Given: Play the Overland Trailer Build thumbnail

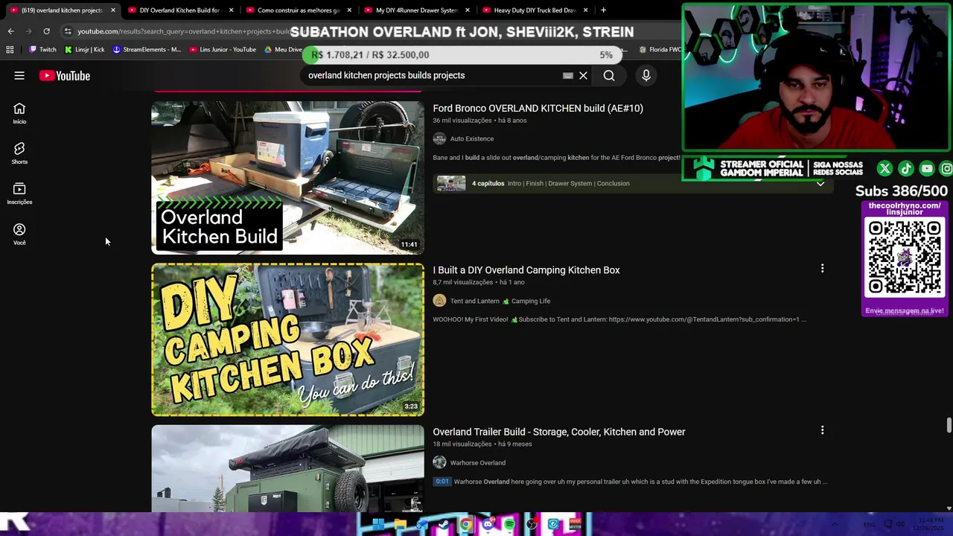Looking at the screenshot, I should pos(287,468).
